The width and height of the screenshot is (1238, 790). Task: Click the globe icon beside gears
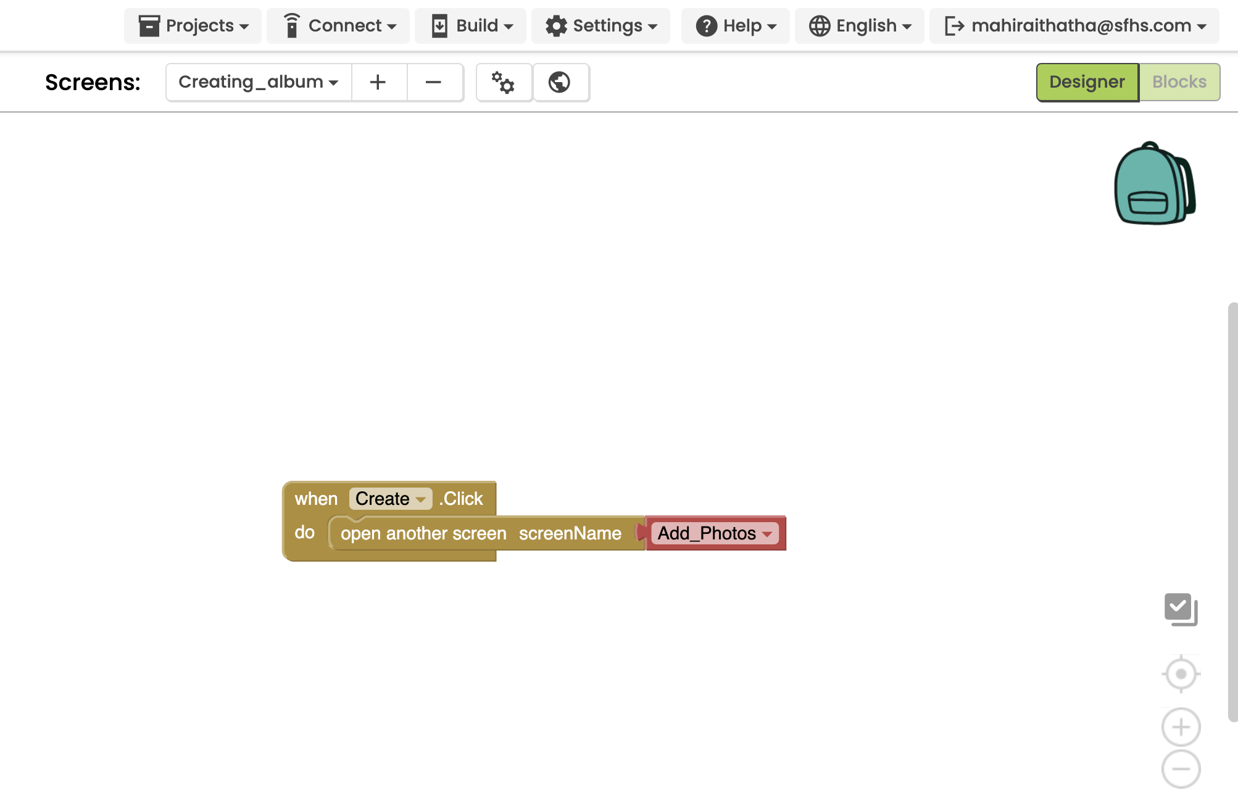coord(559,82)
